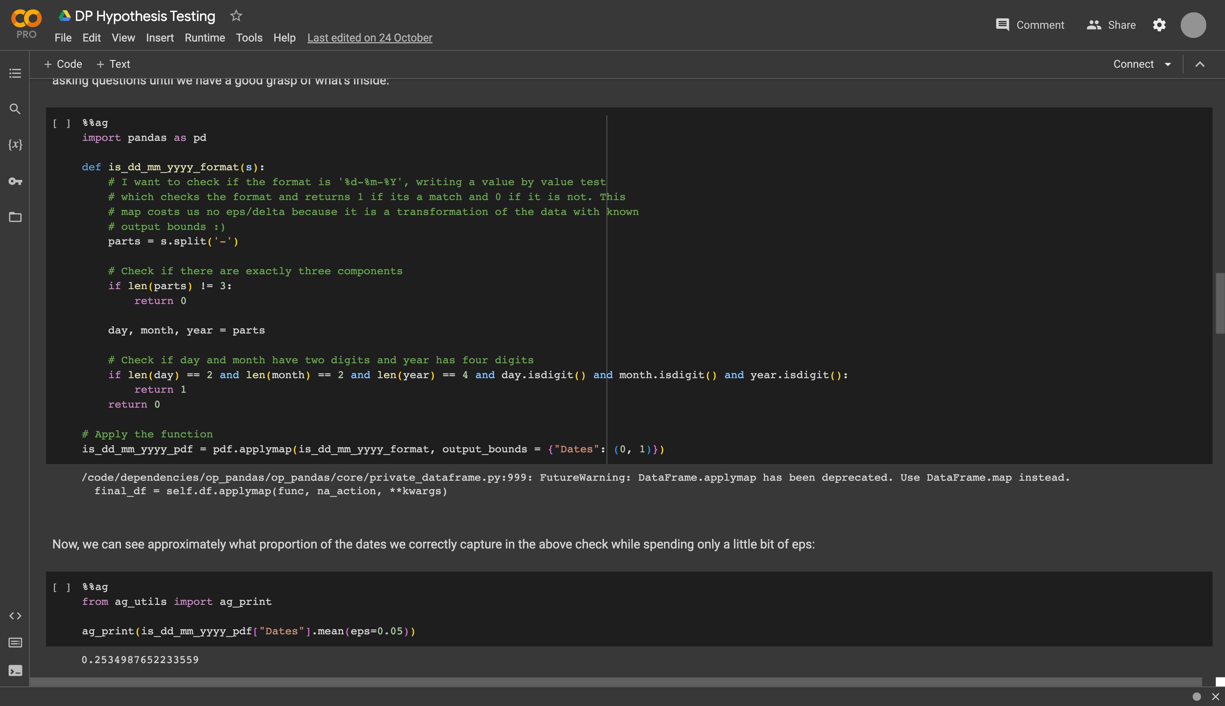Open the table of contents sidebar icon
This screenshot has height=706, width=1225.
(x=15, y=73)
